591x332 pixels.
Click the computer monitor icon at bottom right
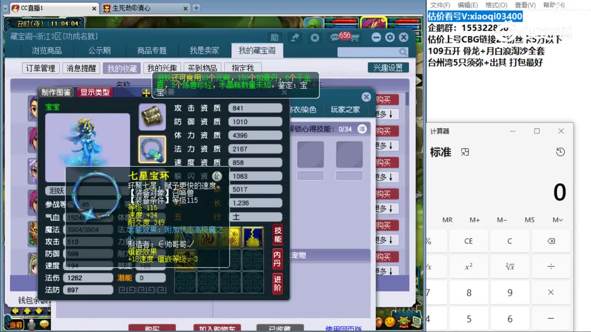point(416,321)
